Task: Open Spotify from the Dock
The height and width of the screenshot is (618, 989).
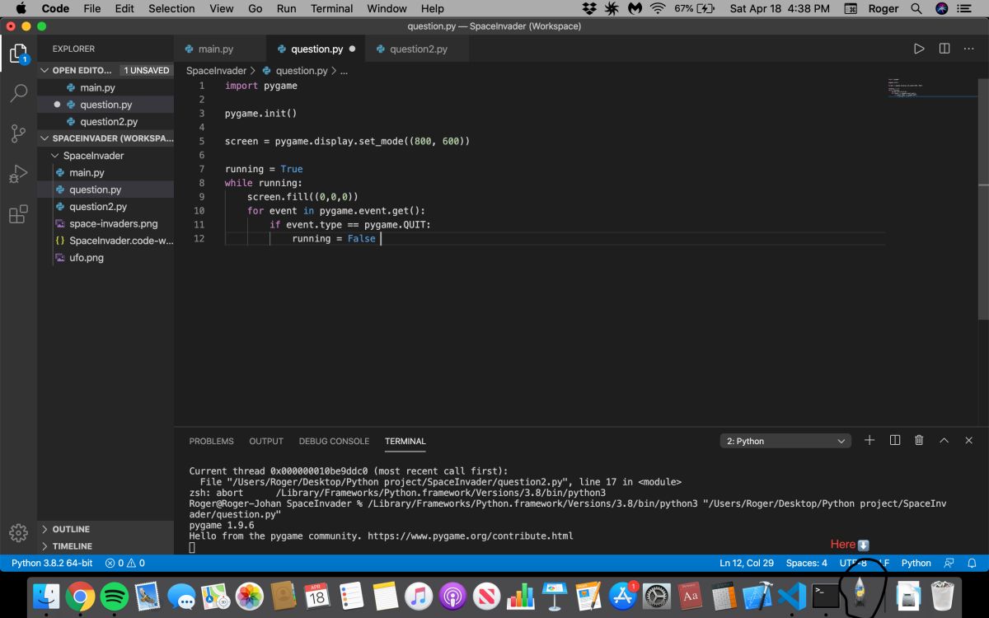Action: click(114, 596)
